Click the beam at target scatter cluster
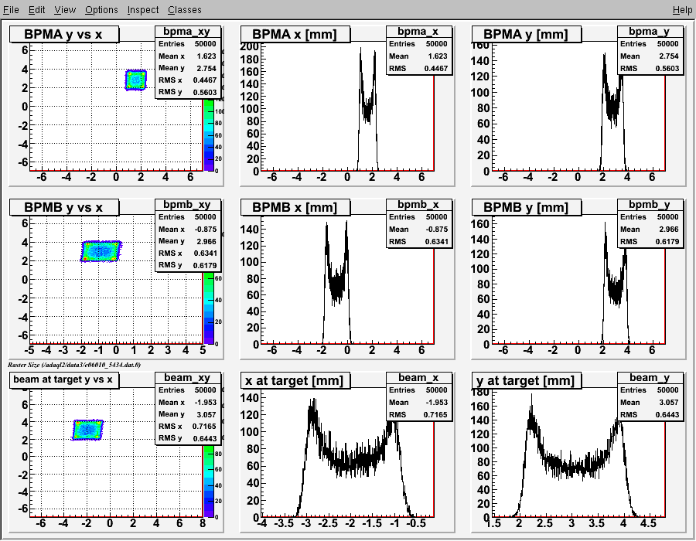This screenshot has width=696, height=541. coord(87,430)
